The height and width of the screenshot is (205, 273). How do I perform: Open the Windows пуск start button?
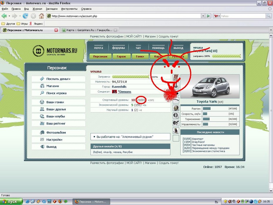click(11, 201)
